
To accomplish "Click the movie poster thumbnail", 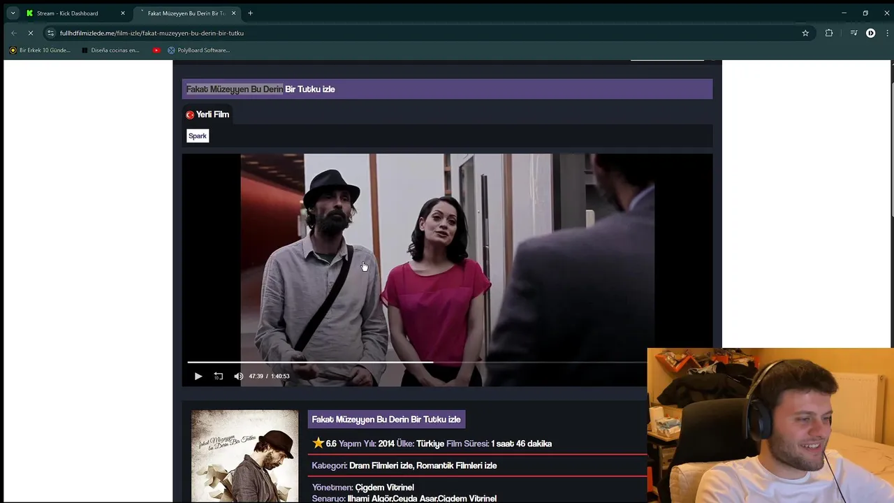I will tap(244, 455).
